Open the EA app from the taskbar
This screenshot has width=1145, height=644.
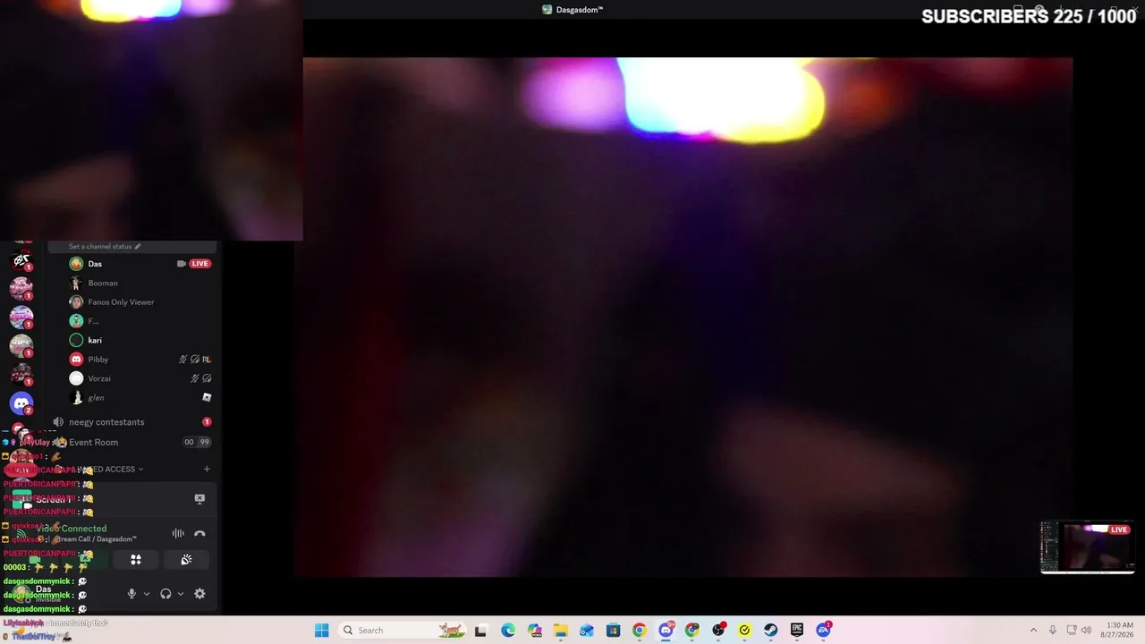(x=823, y=631)
